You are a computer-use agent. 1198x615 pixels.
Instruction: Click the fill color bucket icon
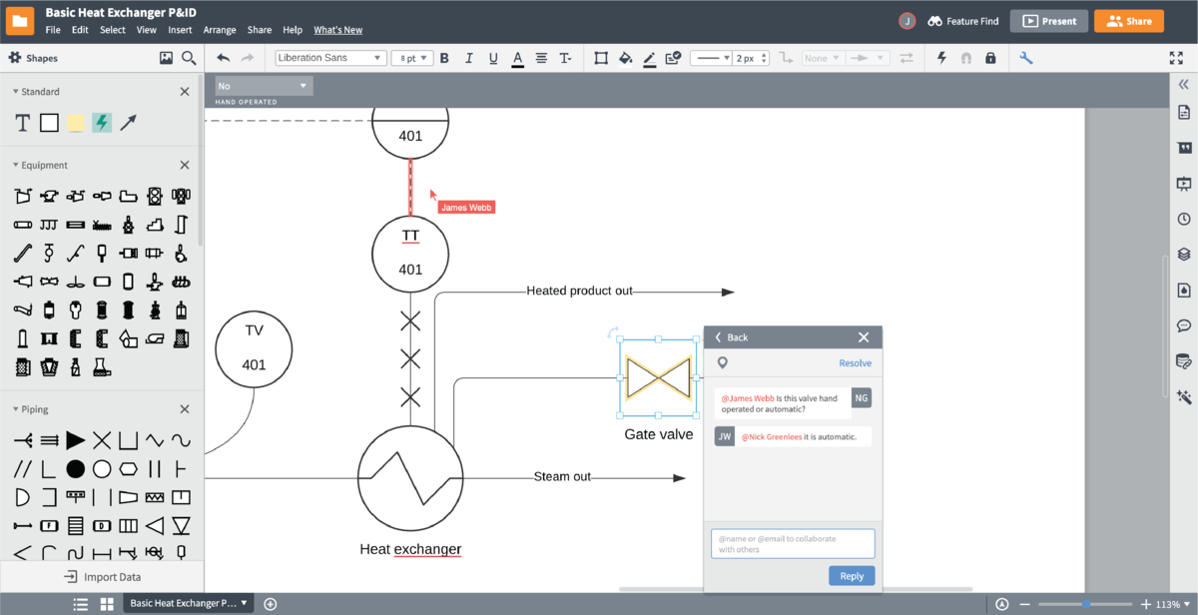[626, 58]
